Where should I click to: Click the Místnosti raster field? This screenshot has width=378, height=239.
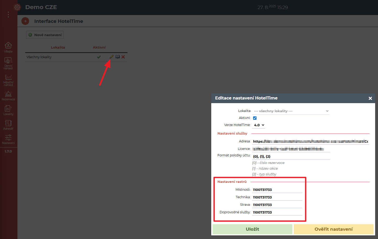(x=277, y=190)
